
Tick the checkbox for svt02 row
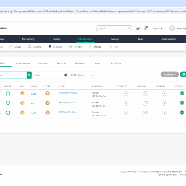click(0, 103)
